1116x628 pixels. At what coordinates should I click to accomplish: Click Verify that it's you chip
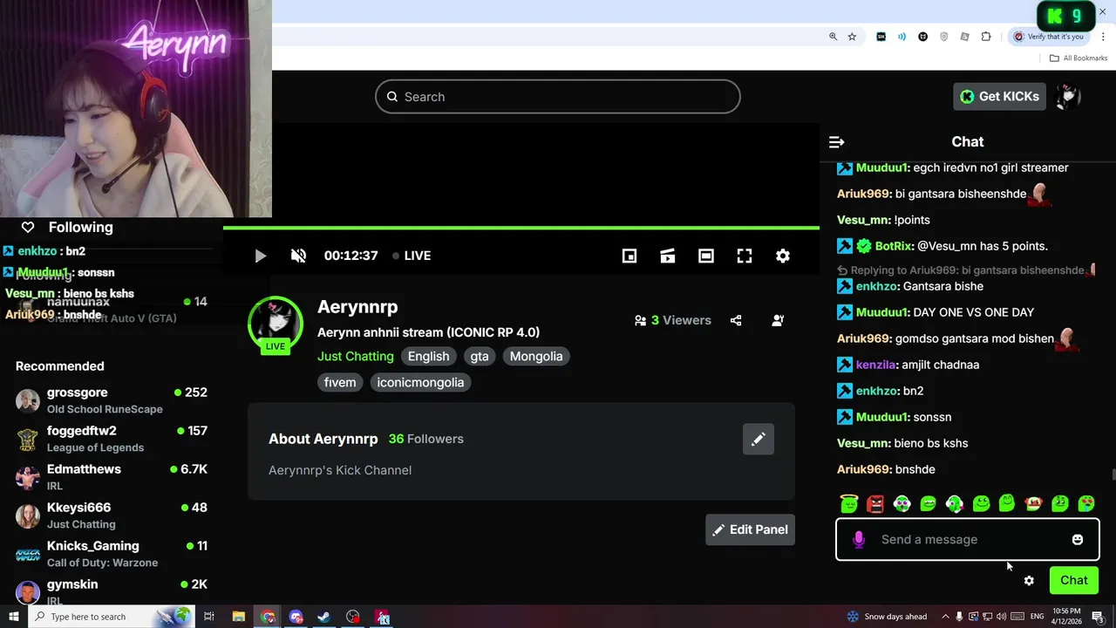[x=1047, y=37]
